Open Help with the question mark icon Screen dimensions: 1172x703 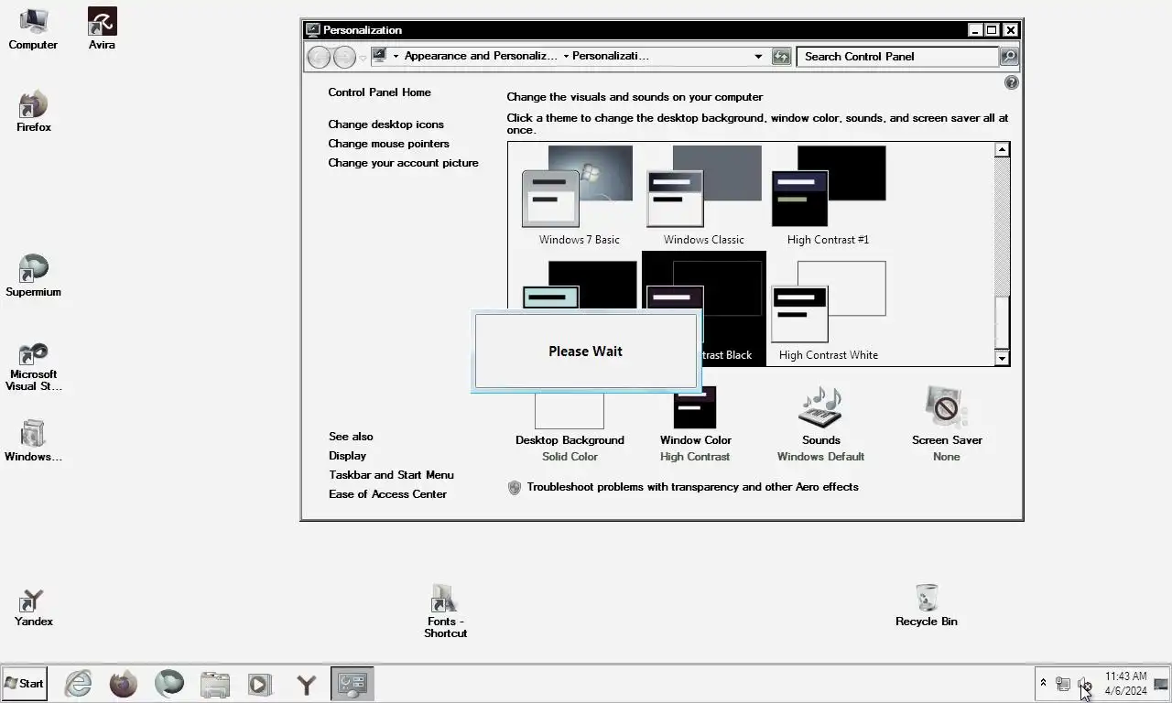(1011, 82)
